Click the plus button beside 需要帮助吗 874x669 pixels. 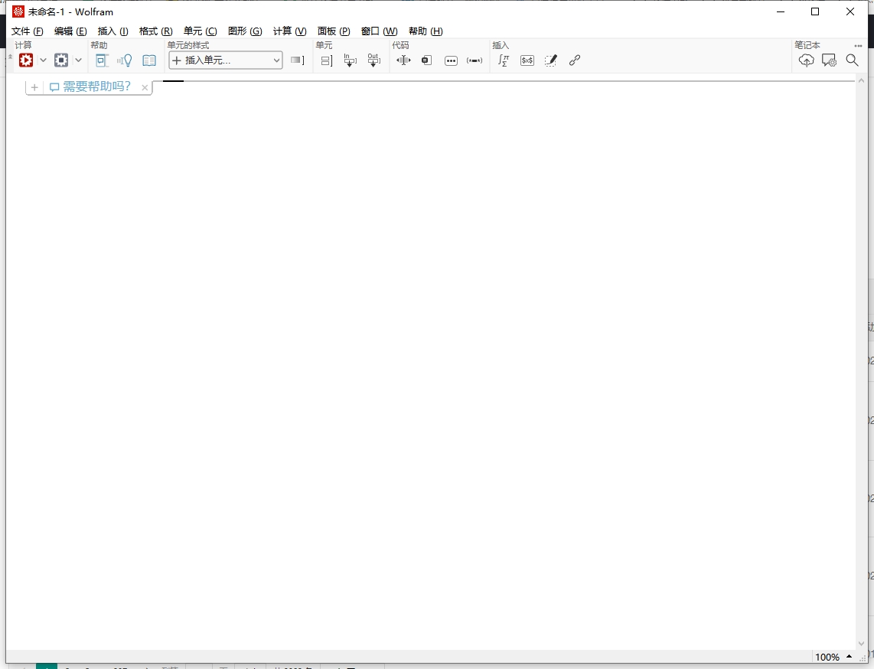[x=34, y=87]
